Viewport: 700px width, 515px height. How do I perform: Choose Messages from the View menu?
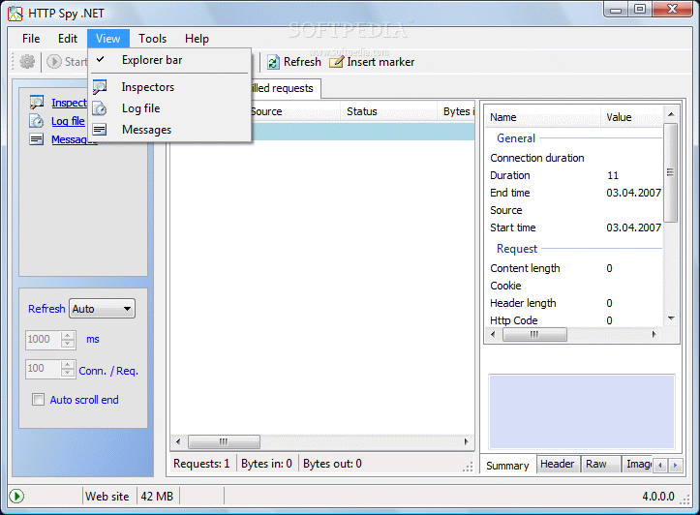point(169,130)
